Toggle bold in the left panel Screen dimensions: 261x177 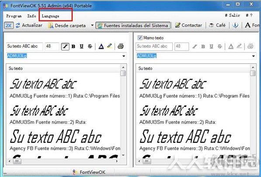pos(73,47)
